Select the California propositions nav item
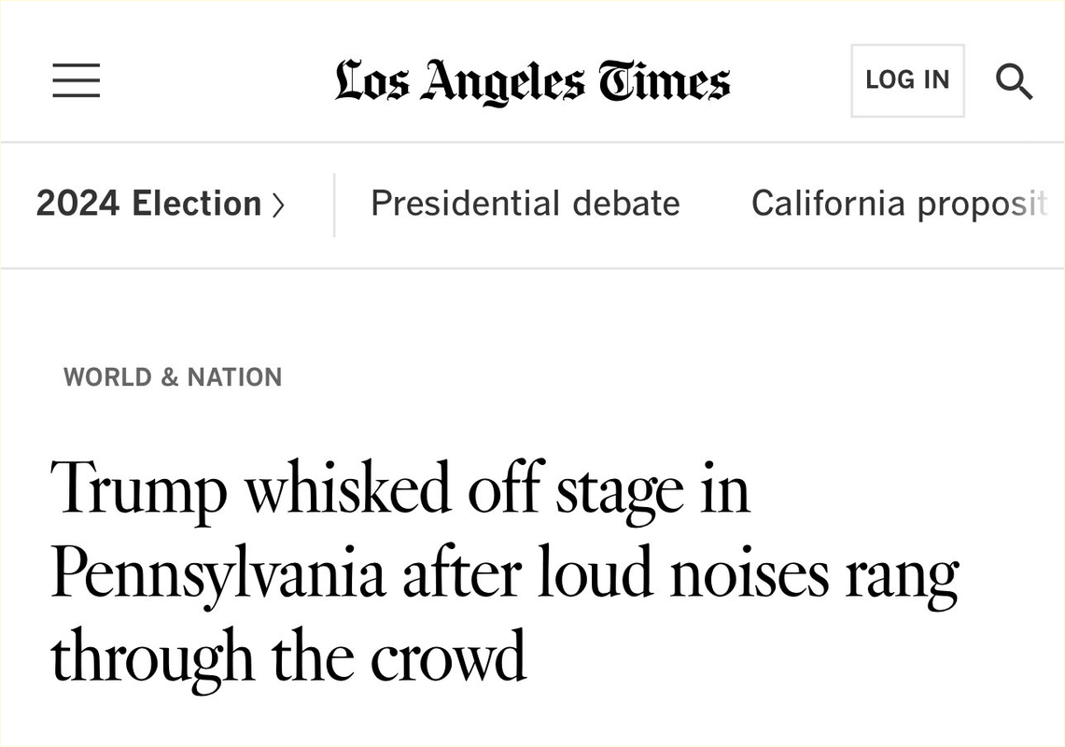This screenshot has width=1065, height=747. coord(899,204)
